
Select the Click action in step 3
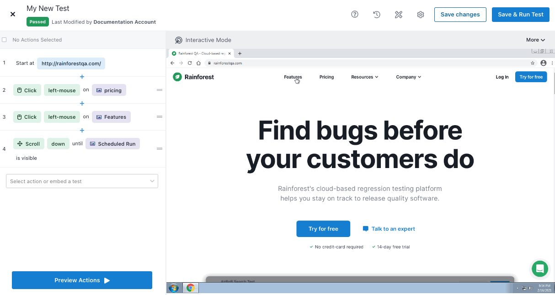pyautogui.click(x=27, y=117)
